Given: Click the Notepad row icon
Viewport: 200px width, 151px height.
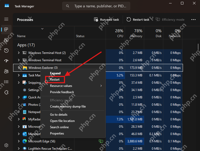Looking at the screenshot, I should tap(25, 112).
